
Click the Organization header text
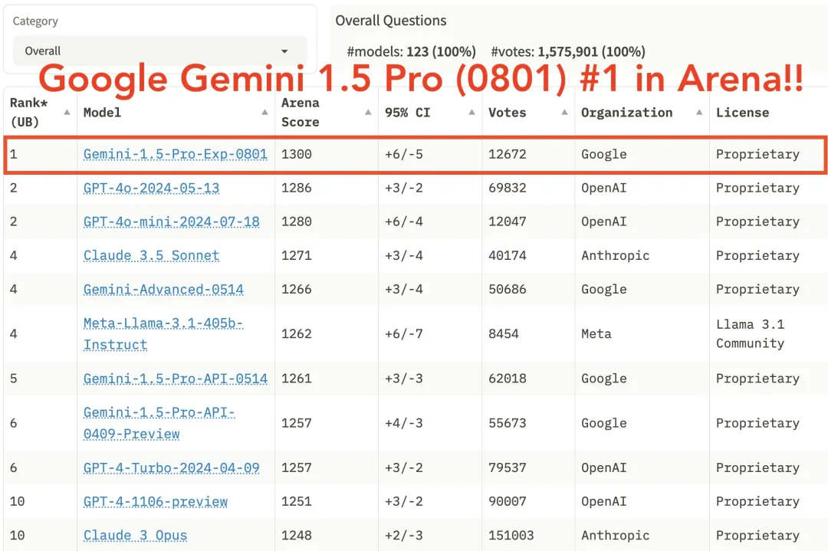pos(627,113)
